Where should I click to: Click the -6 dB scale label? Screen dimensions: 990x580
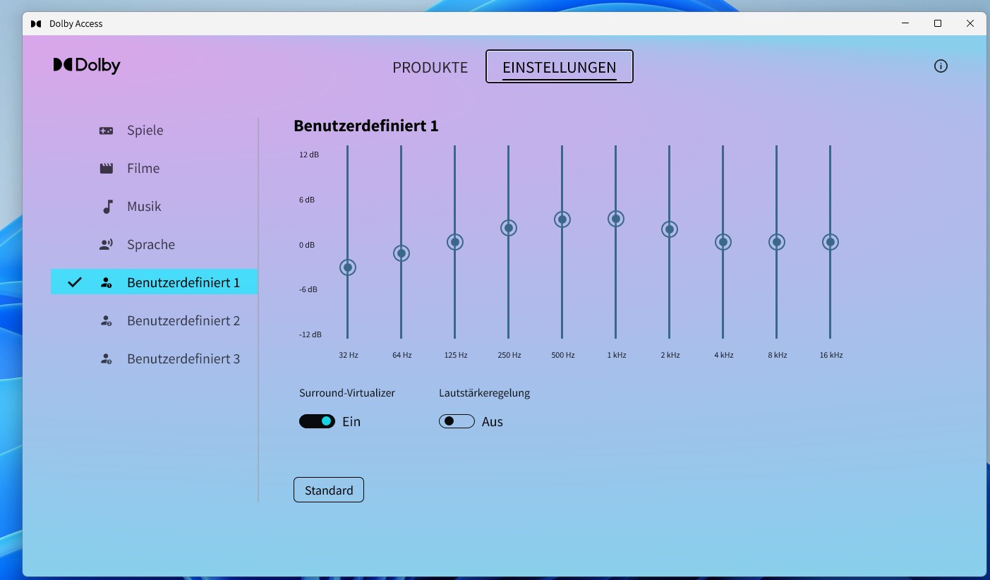click(x=309, y=289)
